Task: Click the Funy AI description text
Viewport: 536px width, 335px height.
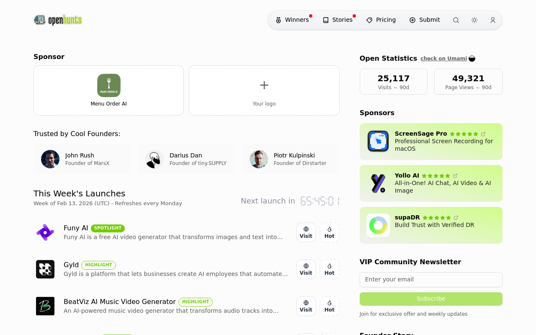Action: [173, 237]
